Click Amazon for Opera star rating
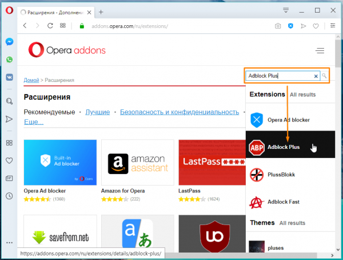343x260 pixels. [115, 199]
